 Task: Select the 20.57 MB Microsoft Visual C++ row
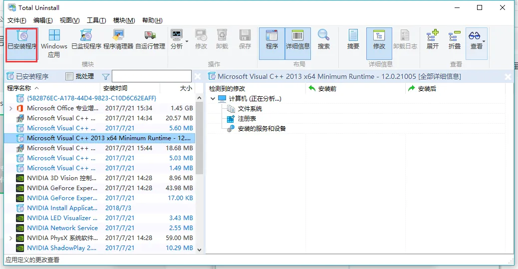click(x=100, y=118)
